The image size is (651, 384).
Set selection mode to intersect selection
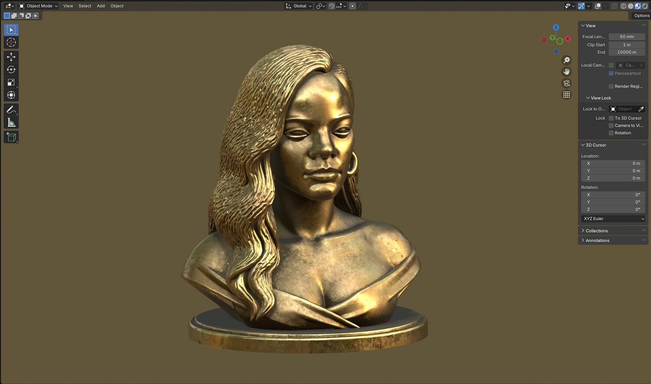point(35,16)
